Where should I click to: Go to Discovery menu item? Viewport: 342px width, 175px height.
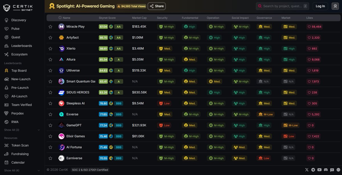tap(19, 20)
